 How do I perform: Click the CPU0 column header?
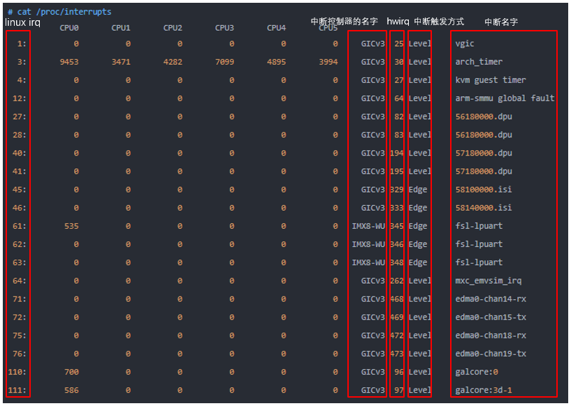68,28
